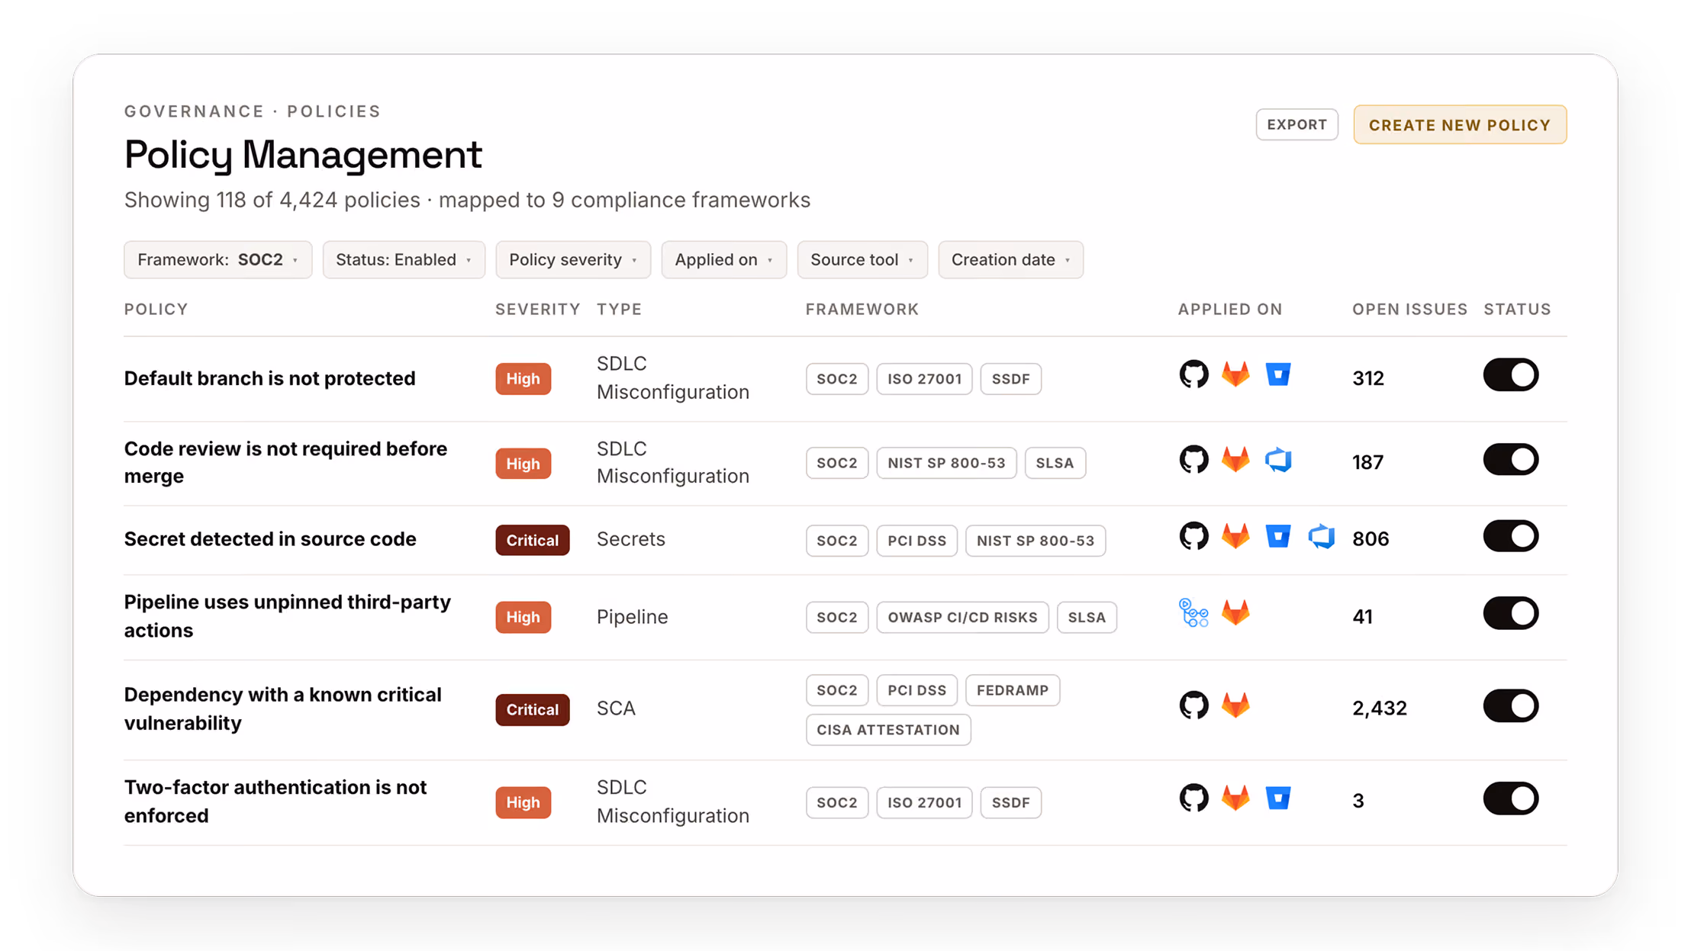Click High severity badge in Default branch row

click(x=523, y=379)
